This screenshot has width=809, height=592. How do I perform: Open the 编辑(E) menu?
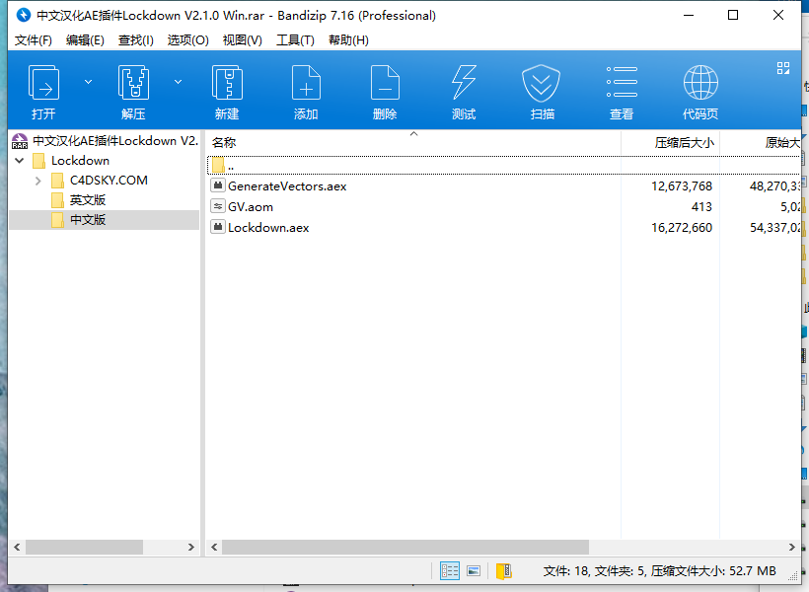pos(85,40)
